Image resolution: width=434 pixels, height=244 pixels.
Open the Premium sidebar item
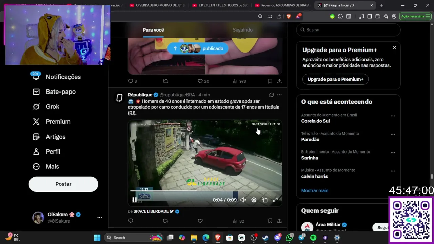point(51,122)
